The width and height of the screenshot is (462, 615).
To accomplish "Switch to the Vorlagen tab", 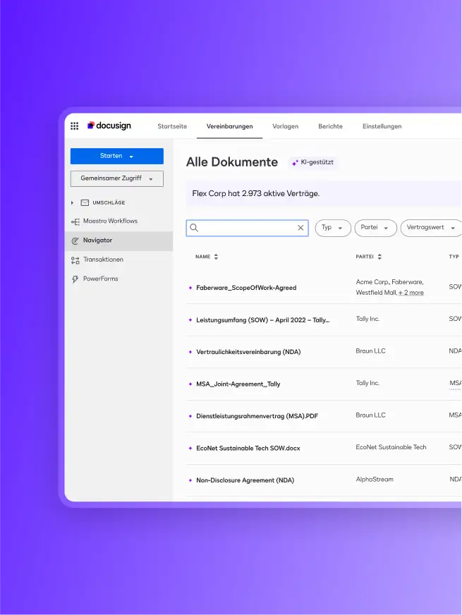I will [286, 126].
